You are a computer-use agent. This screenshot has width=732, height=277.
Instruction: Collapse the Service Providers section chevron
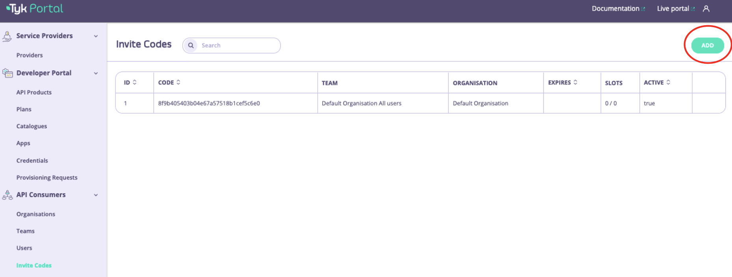pos(96,36)
